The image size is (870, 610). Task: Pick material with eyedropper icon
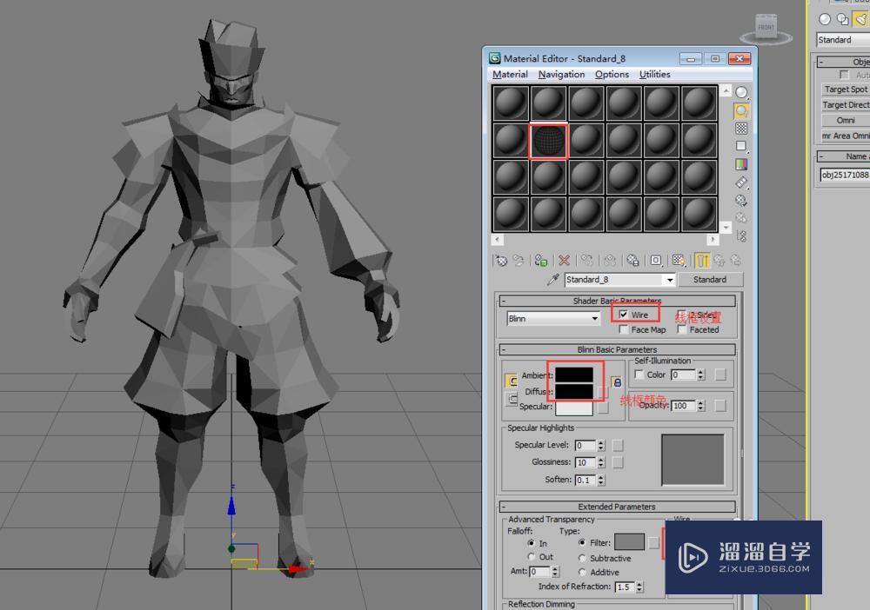click(552, 279)
